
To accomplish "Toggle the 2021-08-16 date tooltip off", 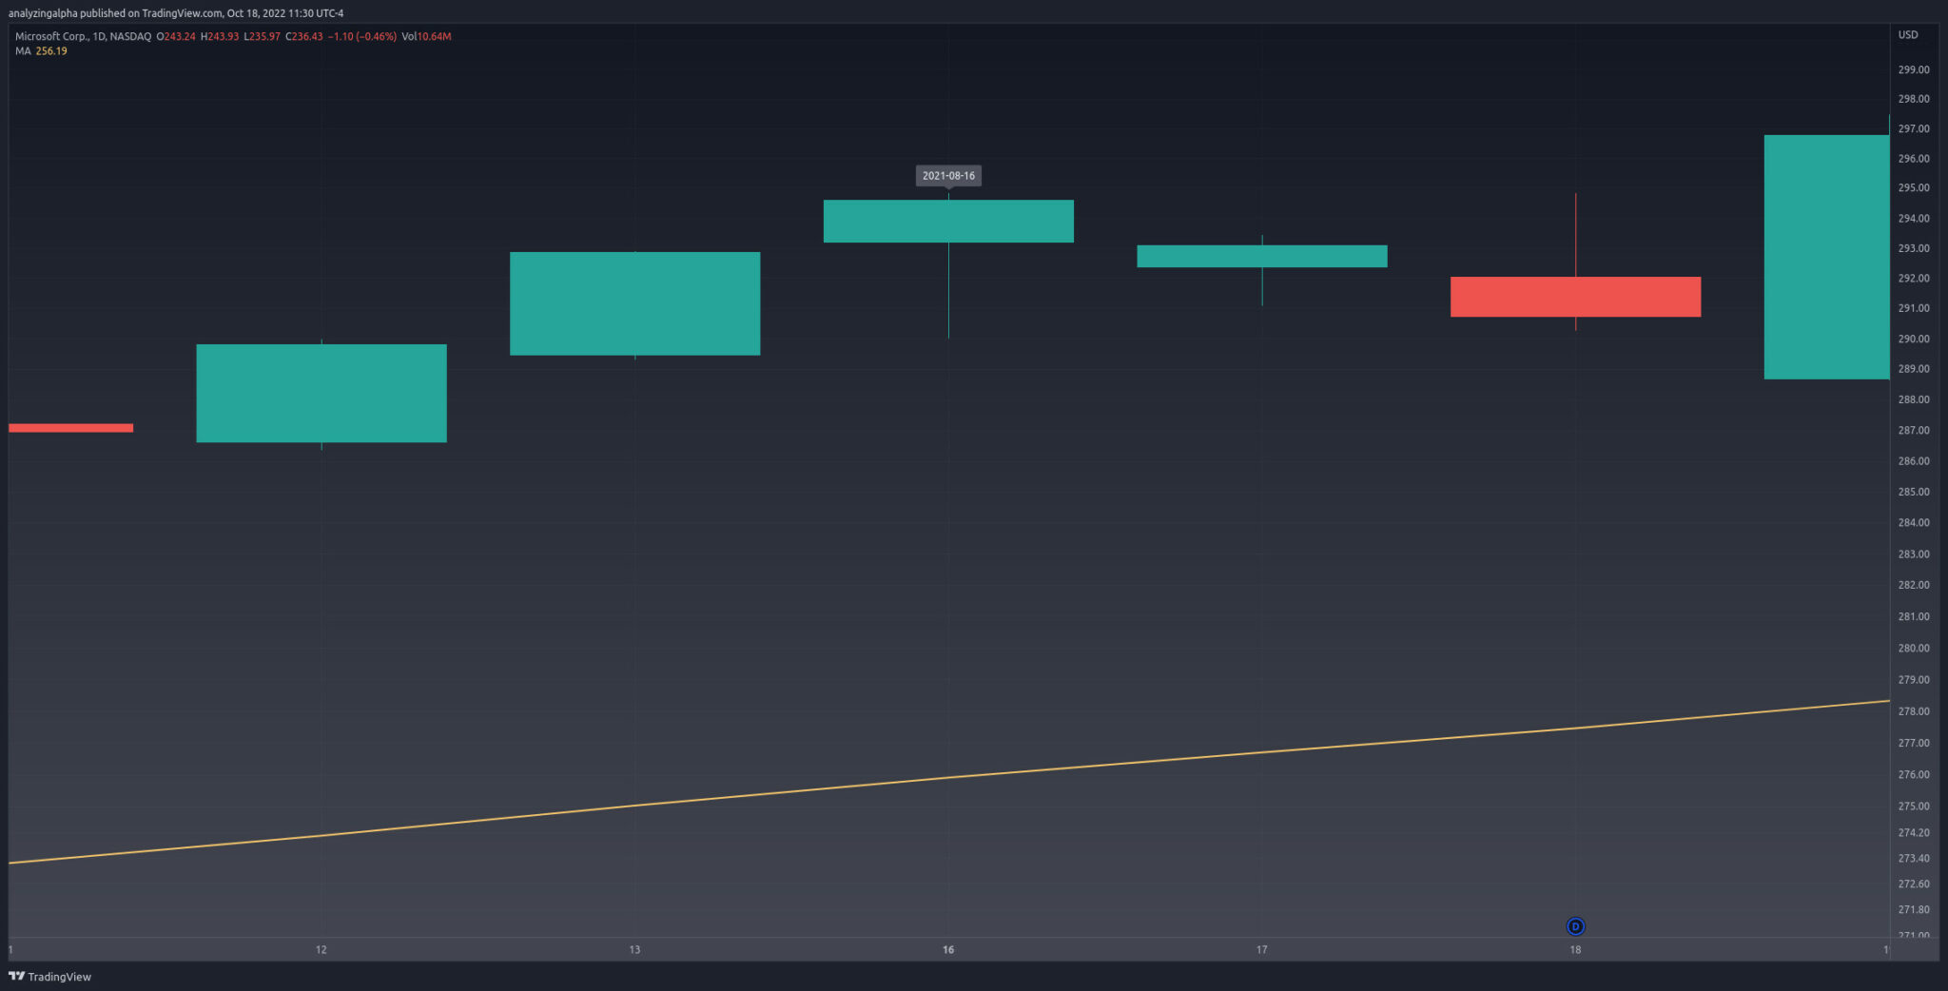I will pos(947,176).
